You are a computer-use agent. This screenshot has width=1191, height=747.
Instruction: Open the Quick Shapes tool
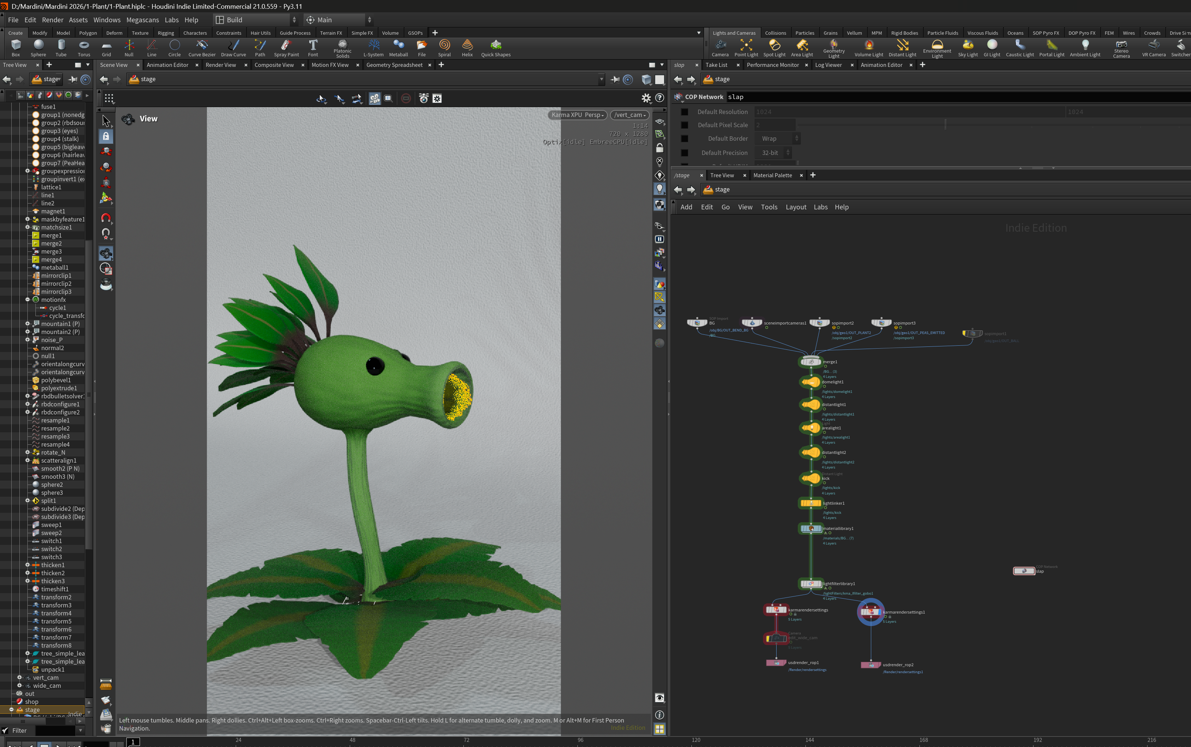click(496, 48)
